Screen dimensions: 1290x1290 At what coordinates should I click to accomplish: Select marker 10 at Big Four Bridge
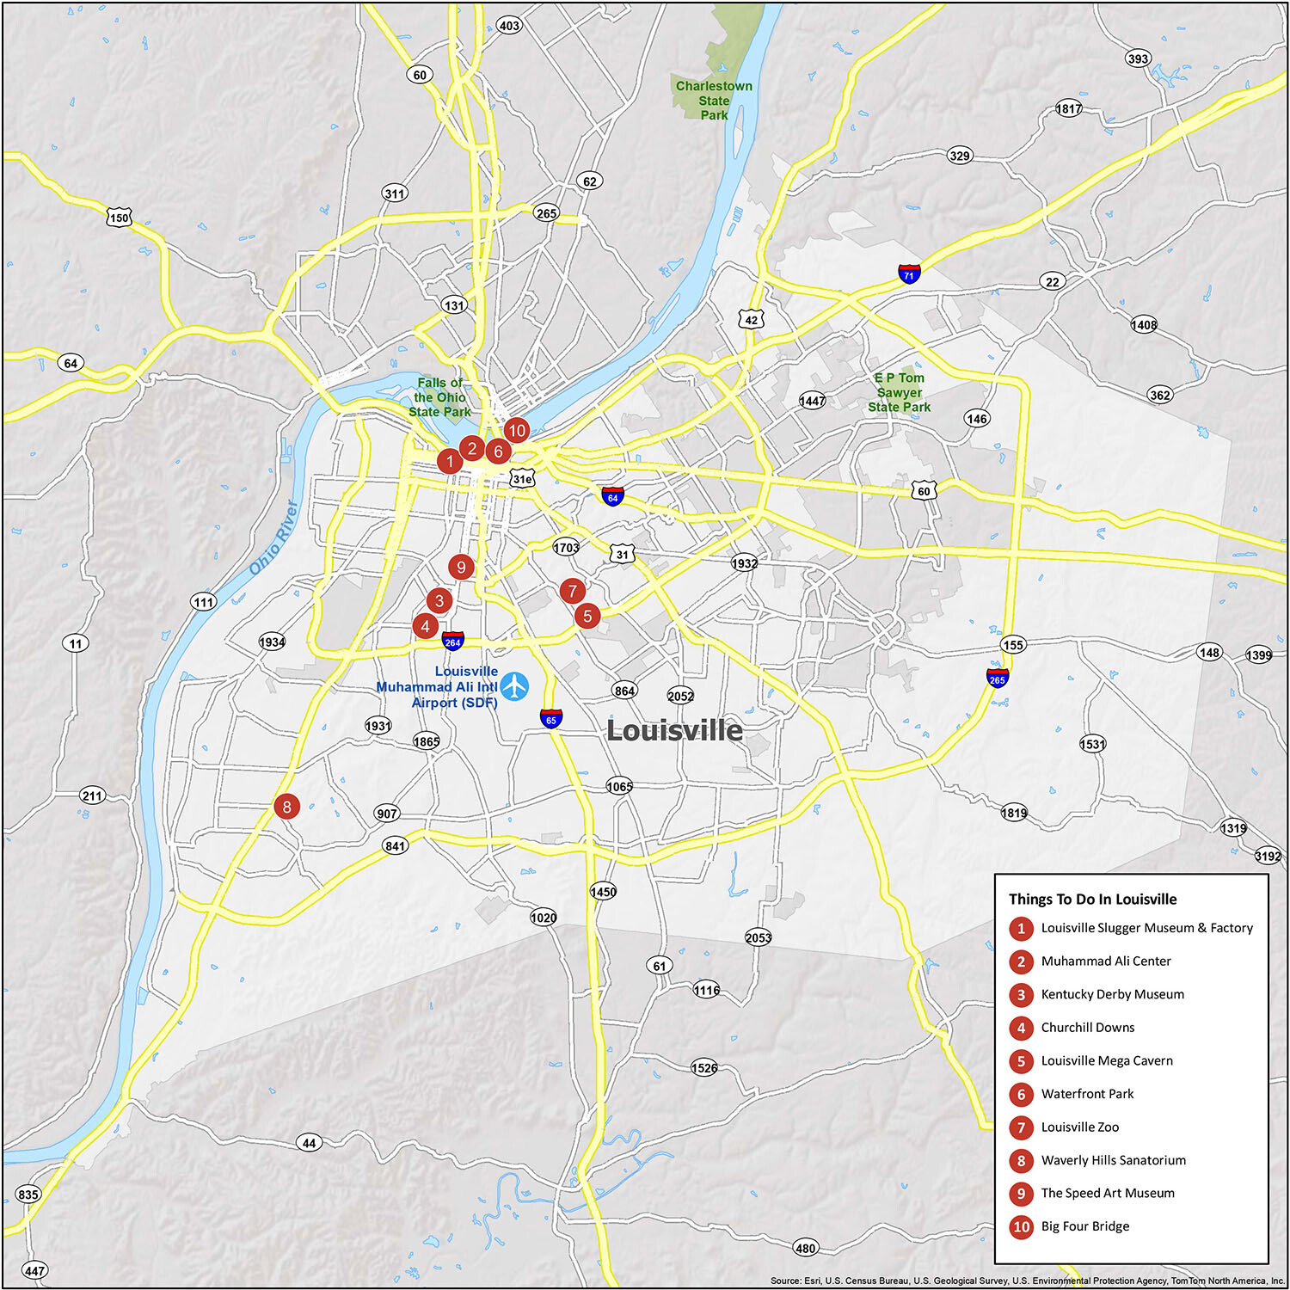coord(517,428)
